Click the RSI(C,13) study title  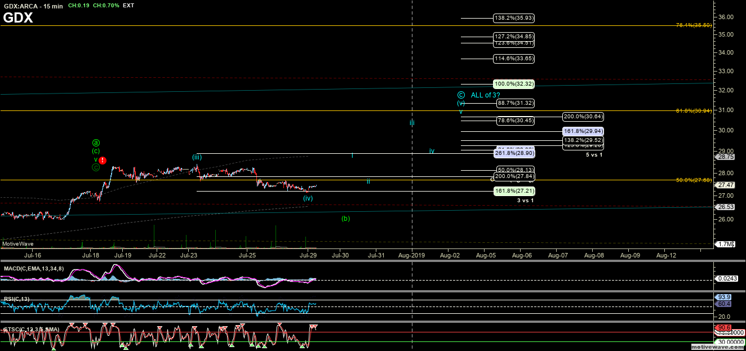pyautogui.click(x=16, y=299)
